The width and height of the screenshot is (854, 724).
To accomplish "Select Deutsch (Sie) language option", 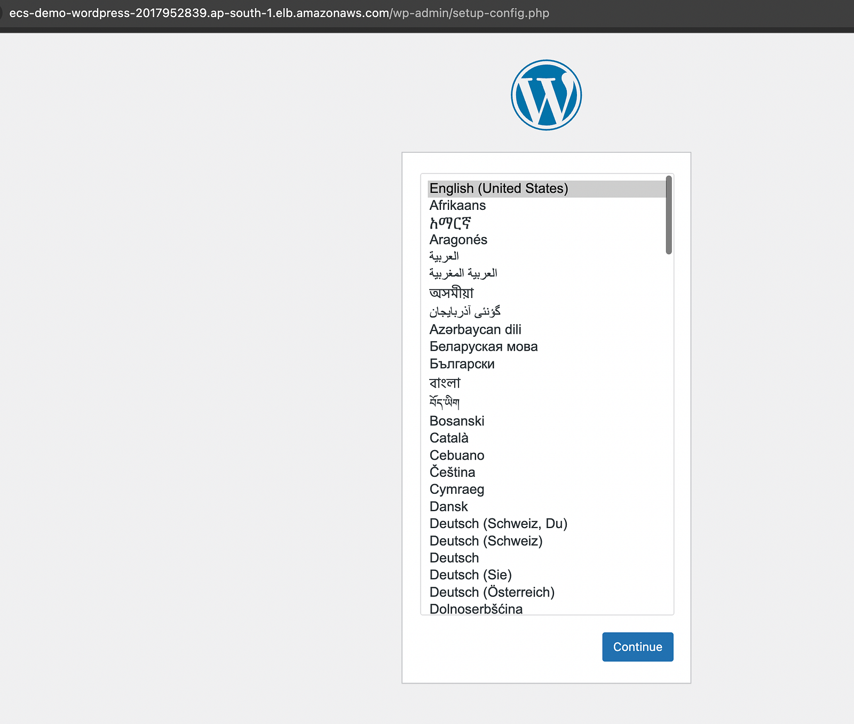I will [547, 575].
